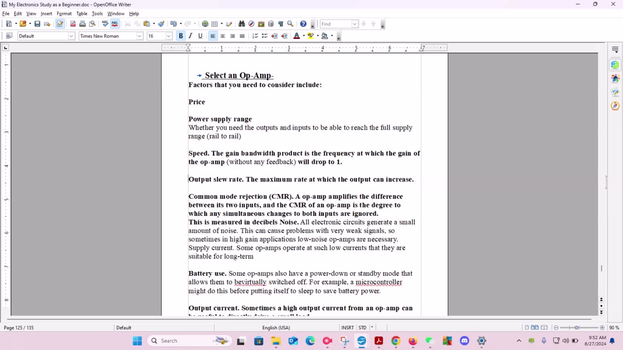This screenshot has height=350, width=623.
Task: Select Centered alignment button
Action: coord(222,36)
